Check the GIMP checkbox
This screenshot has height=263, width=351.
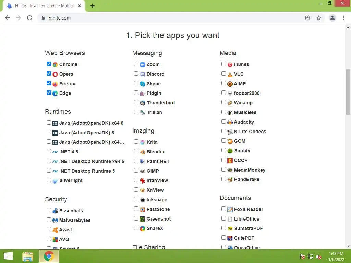coord(136,171)
